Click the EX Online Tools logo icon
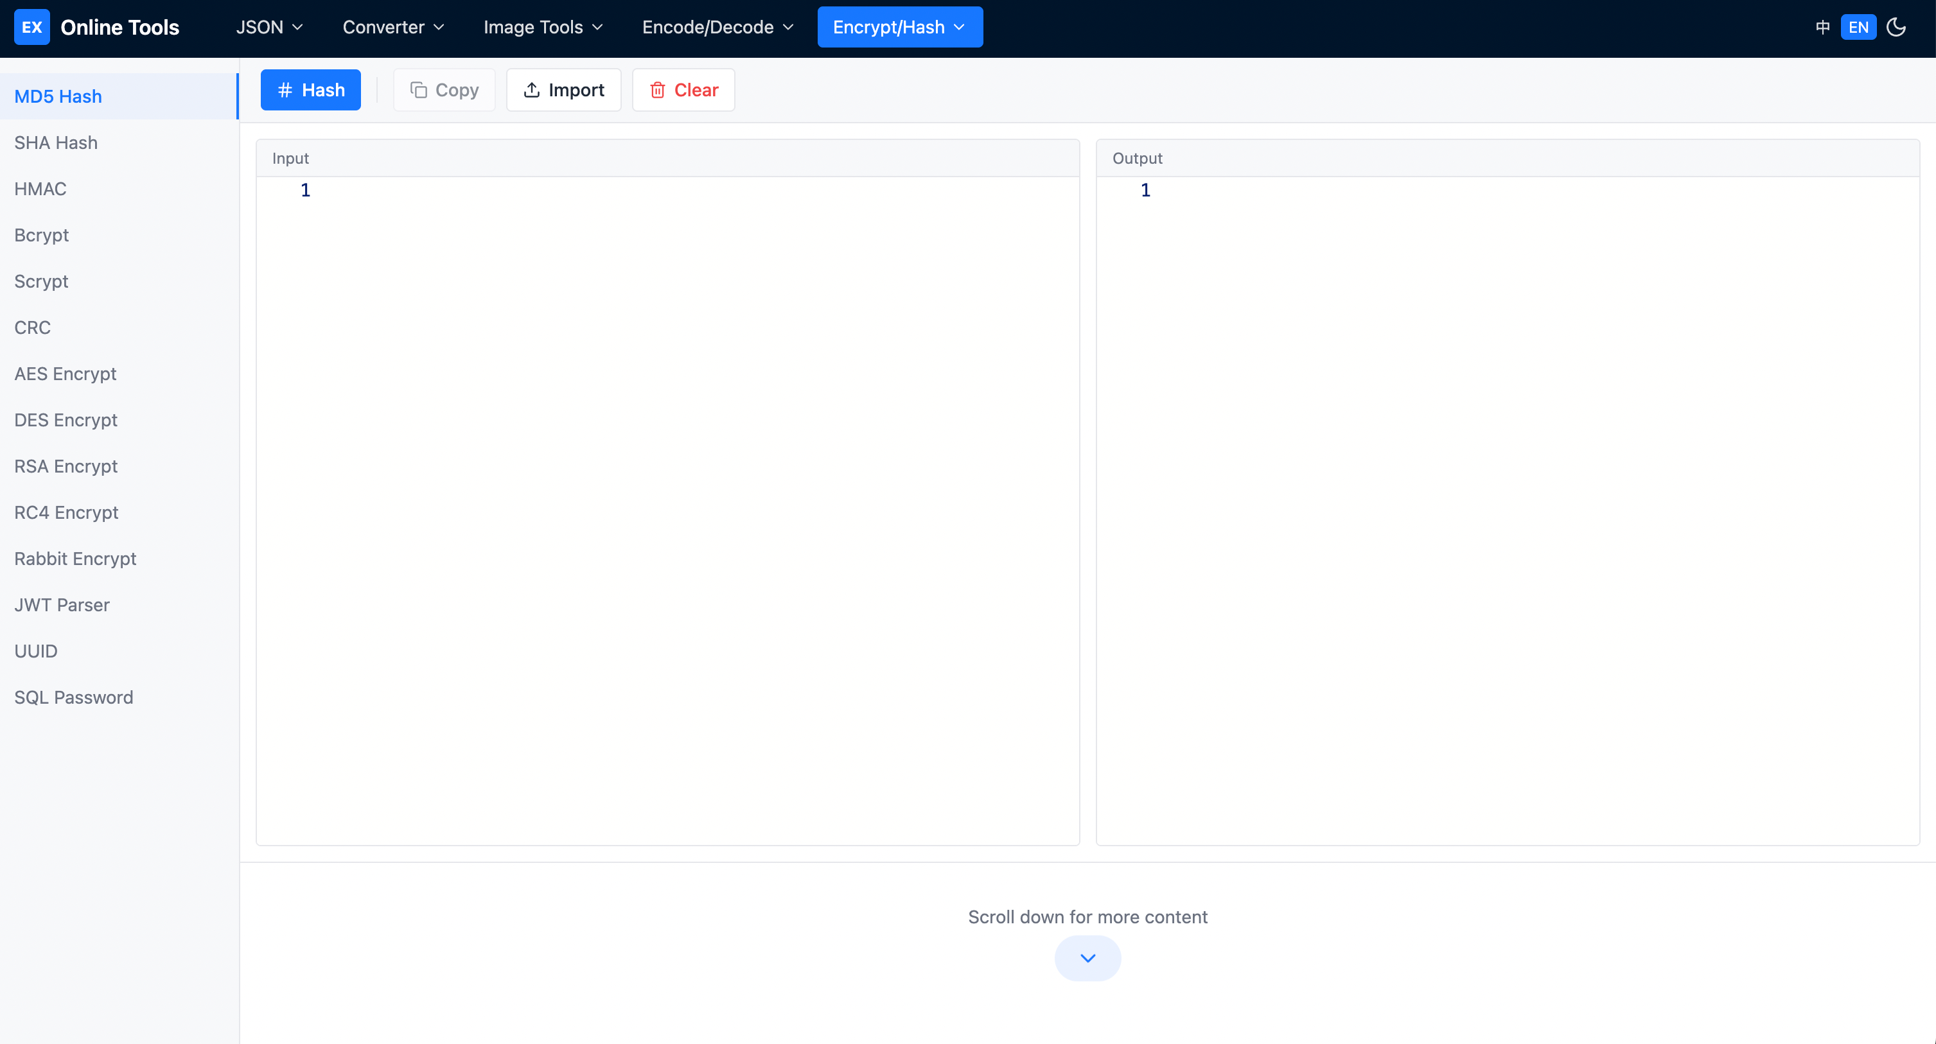 [31, 27]
